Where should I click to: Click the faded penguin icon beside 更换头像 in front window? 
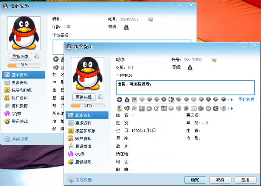point(100,97)
